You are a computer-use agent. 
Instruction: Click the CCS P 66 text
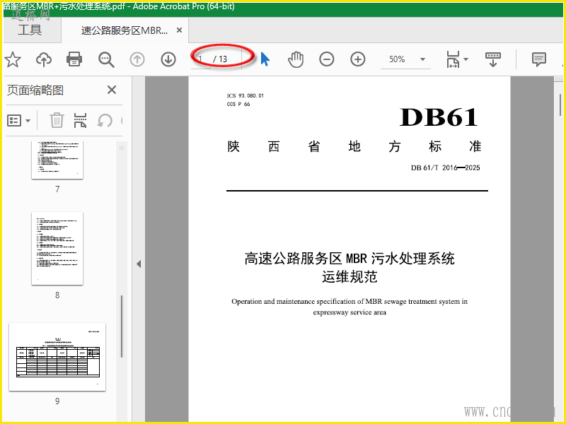(x=238, y=104)
